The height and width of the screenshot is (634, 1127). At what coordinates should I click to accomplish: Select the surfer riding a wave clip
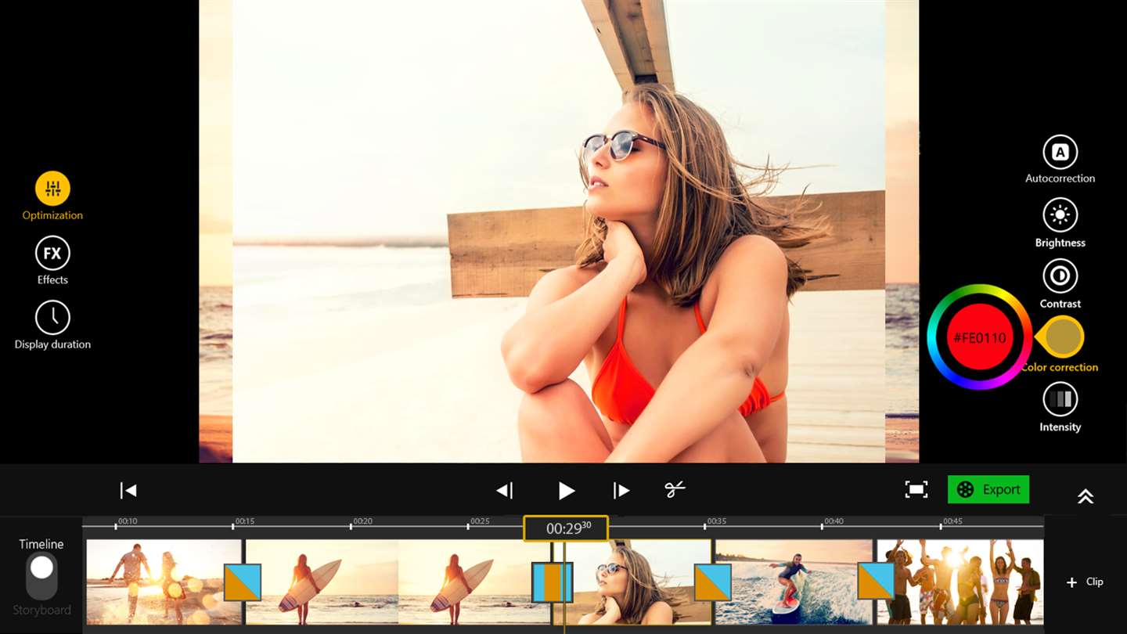[794, 582]
